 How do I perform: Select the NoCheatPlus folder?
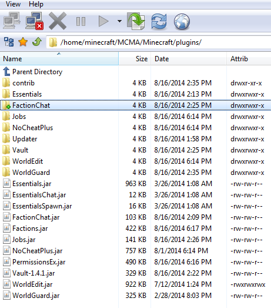click(x=32, y=128)
